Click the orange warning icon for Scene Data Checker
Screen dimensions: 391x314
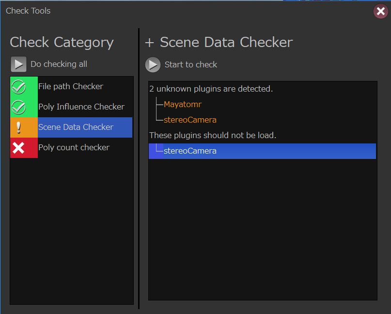(x=19, y=127)
